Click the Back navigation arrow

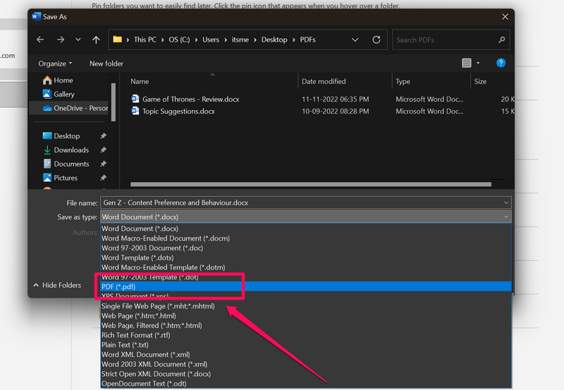pos(40,40)
